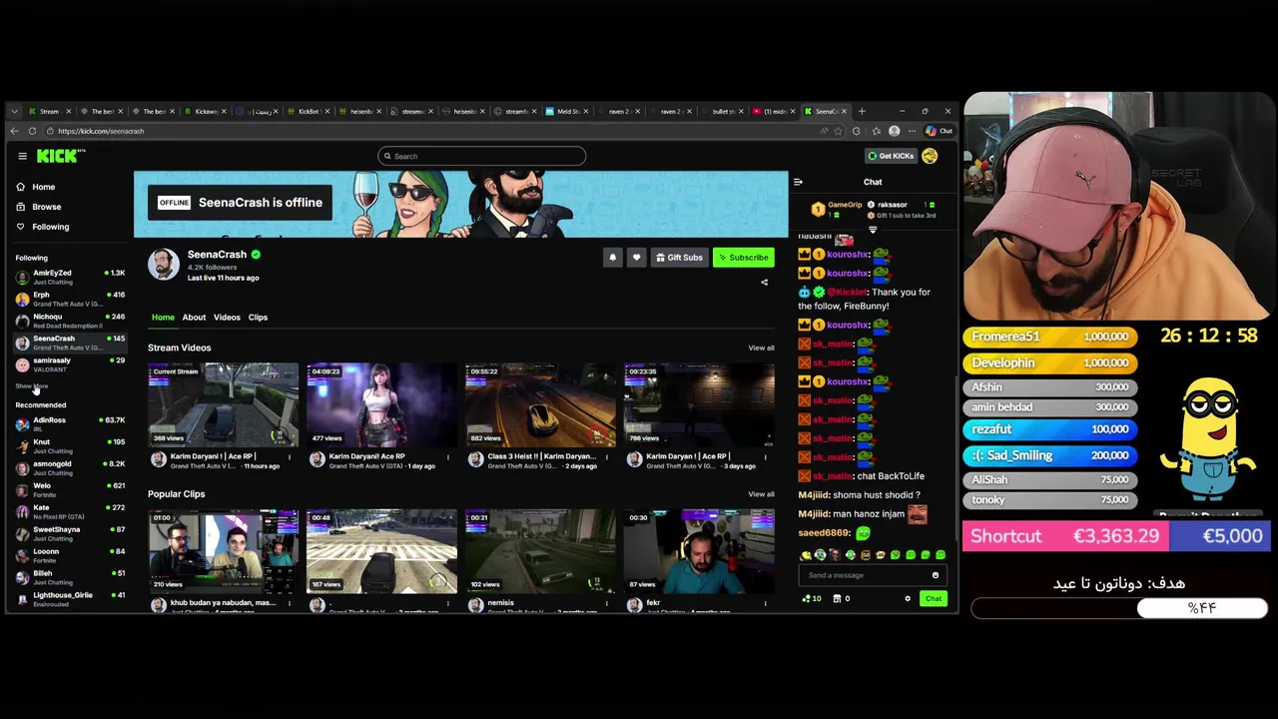
Task: Reload the page with refresh icon
Action: click(x=32, y=131)
